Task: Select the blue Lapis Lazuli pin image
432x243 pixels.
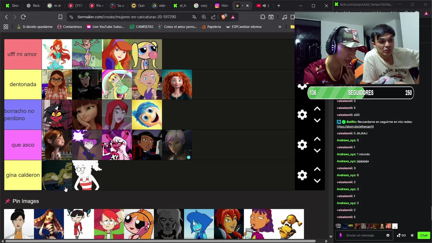Action: [x=199, y=224]
